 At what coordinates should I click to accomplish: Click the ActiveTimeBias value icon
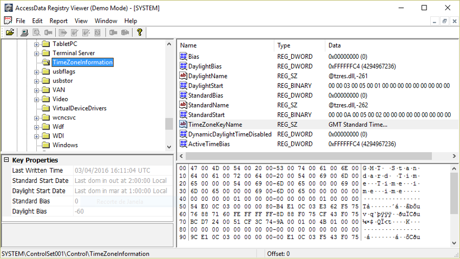183,144
